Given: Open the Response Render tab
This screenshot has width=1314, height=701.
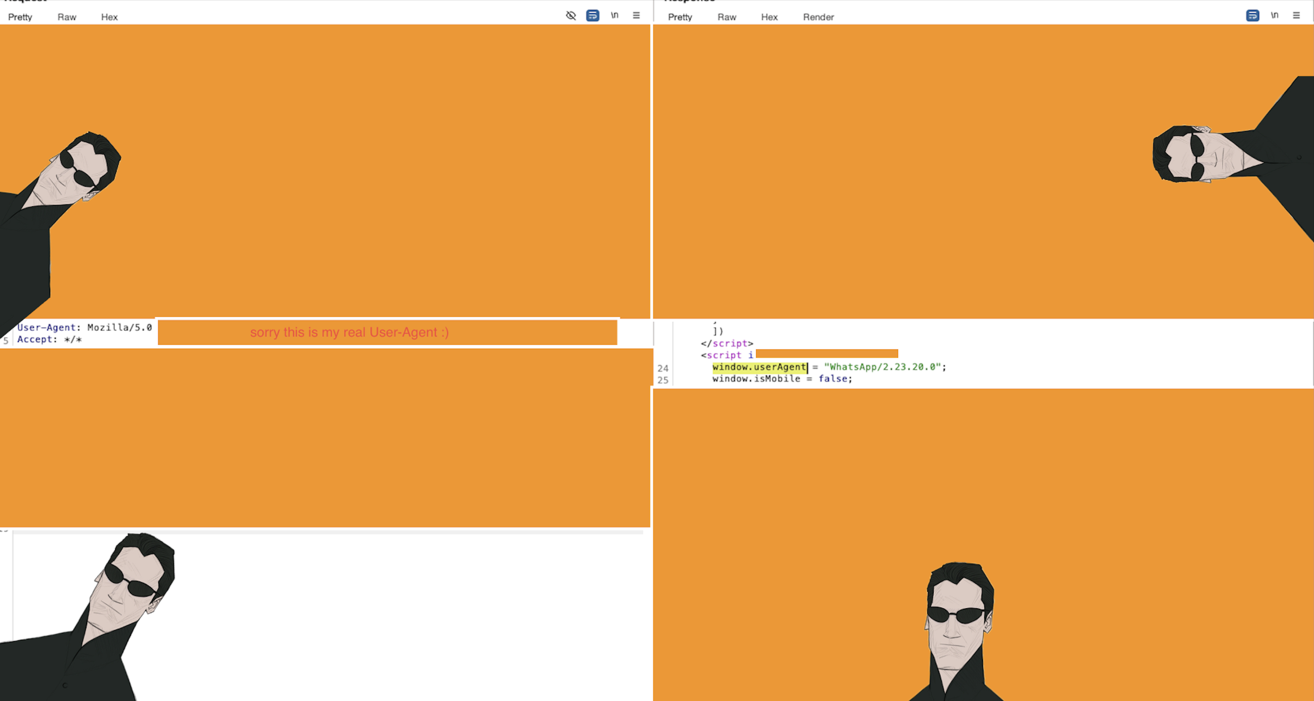Looking at the screenshot, I should 818,17.
